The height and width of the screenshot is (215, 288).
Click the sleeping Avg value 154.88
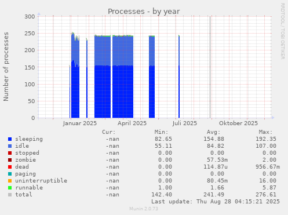[214, 139]
